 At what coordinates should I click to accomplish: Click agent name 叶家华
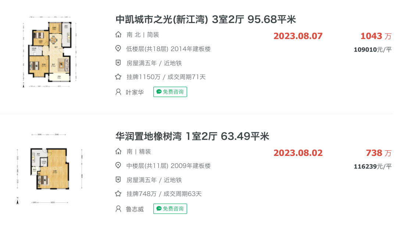pos(135,92)
